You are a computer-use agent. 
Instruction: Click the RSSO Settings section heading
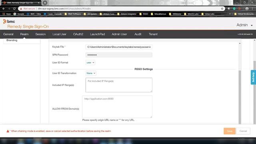[x=144, y=69]
